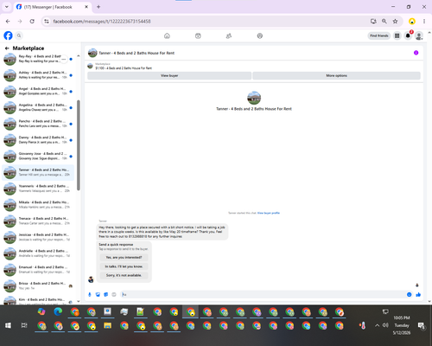Launch Microsoft Edge from taskbar
Image resolution: width=432 pixels, height=346 pixels.
(x=58, y=311)
